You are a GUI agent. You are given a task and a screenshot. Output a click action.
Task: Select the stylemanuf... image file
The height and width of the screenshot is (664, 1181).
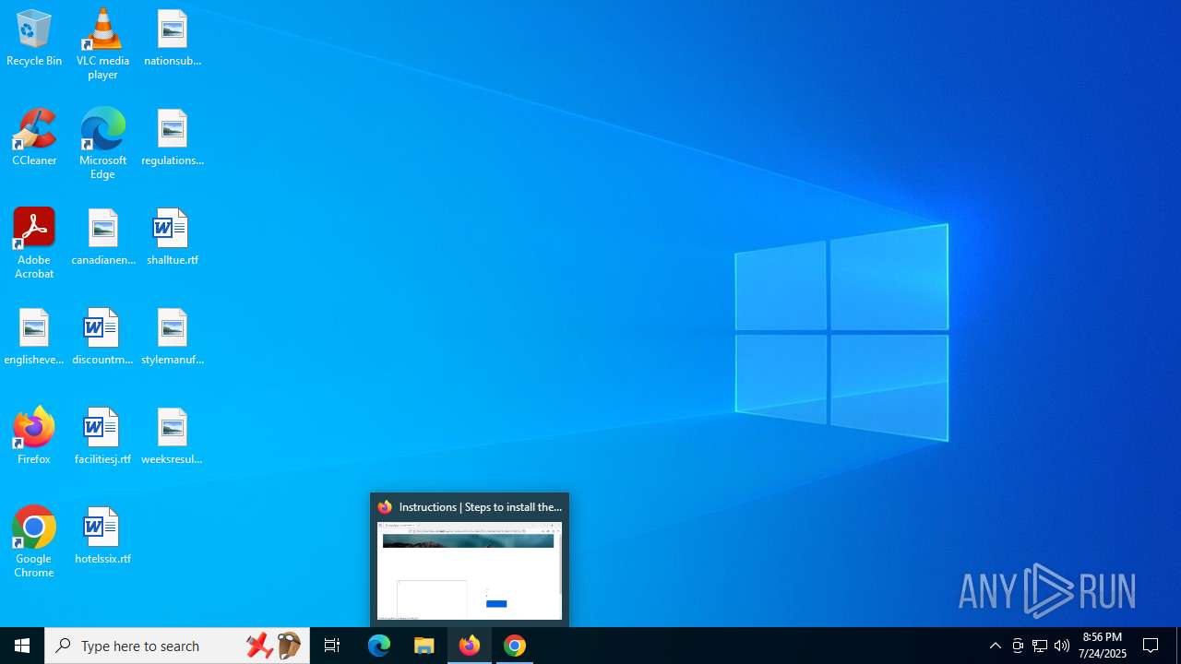[x=173, y=338]
